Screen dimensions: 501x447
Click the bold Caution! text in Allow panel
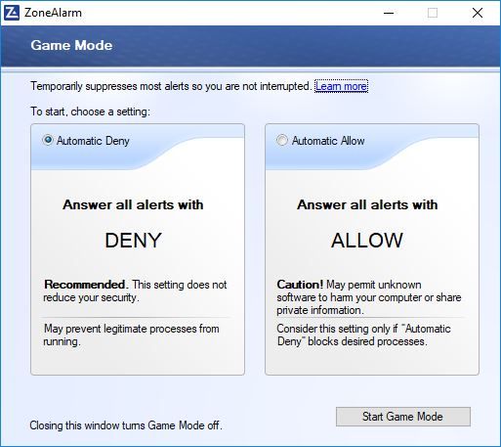coord(300,285)
